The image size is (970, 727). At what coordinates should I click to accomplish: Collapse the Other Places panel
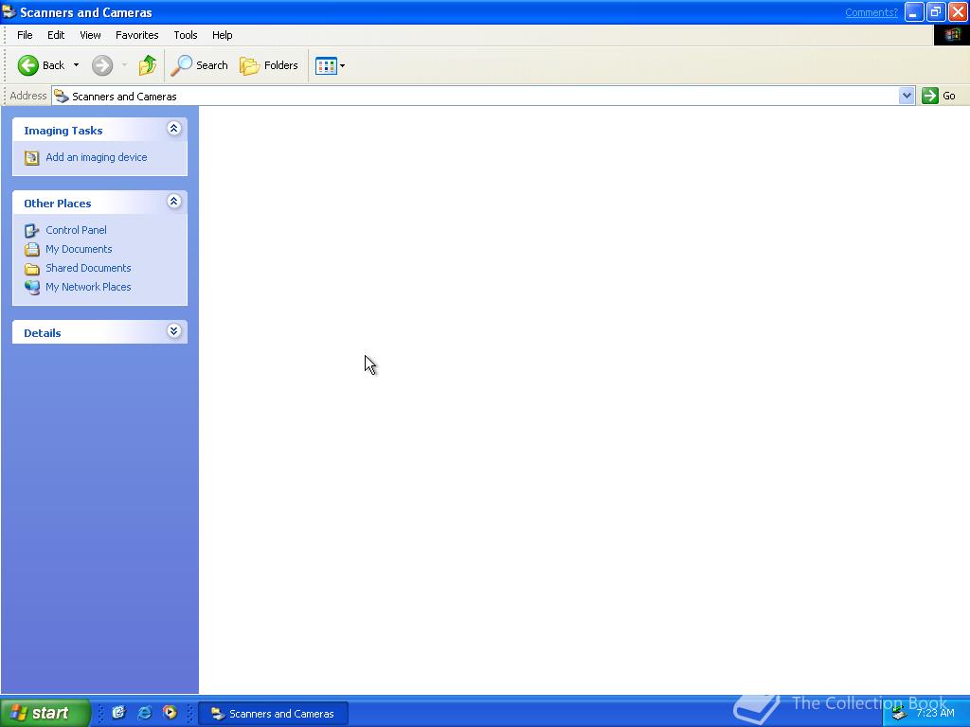174,202
